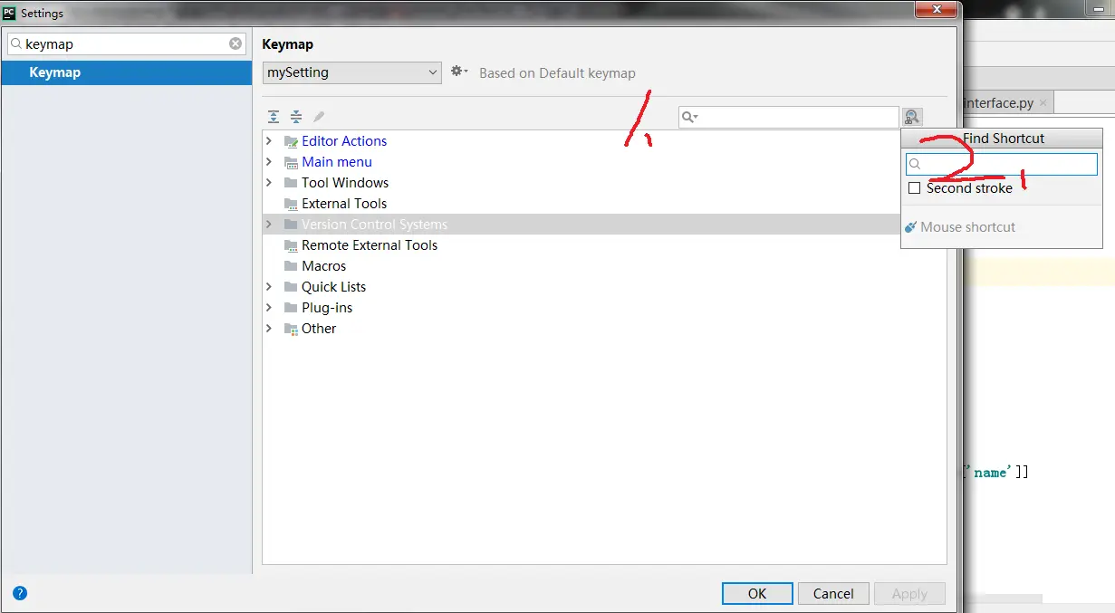Close the Settings dialog window
The width and height of the screenshot is (1115, 613).
click(x=935, y=8)
